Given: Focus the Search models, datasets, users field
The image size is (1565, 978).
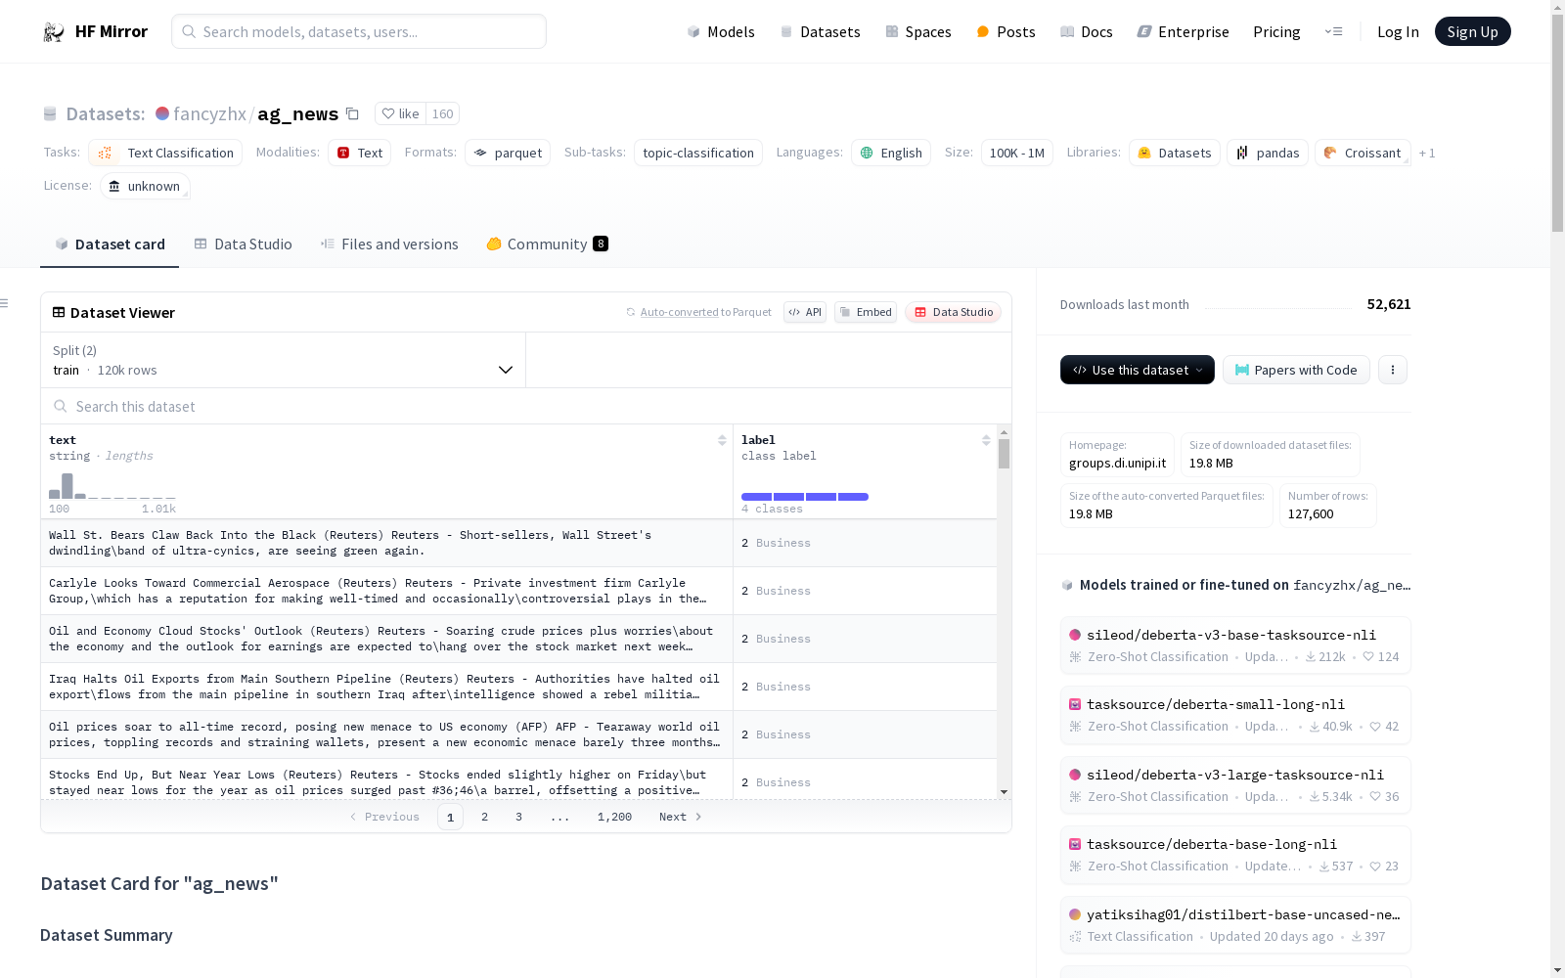Looking at the screenshot, I should [x=359, y=31].
